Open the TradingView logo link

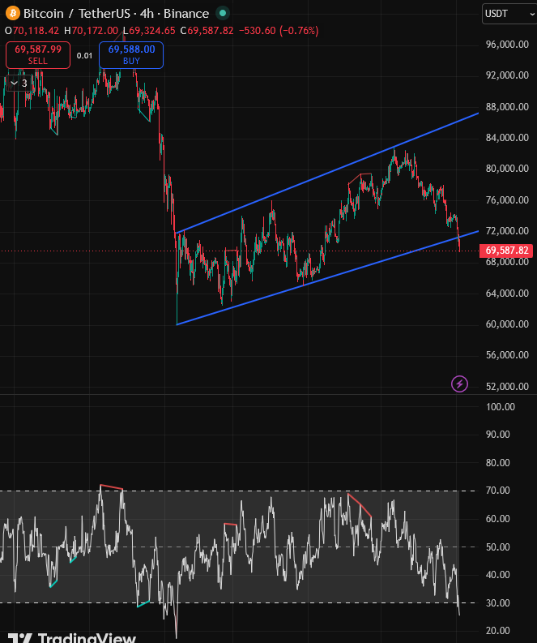coord(72,637)
